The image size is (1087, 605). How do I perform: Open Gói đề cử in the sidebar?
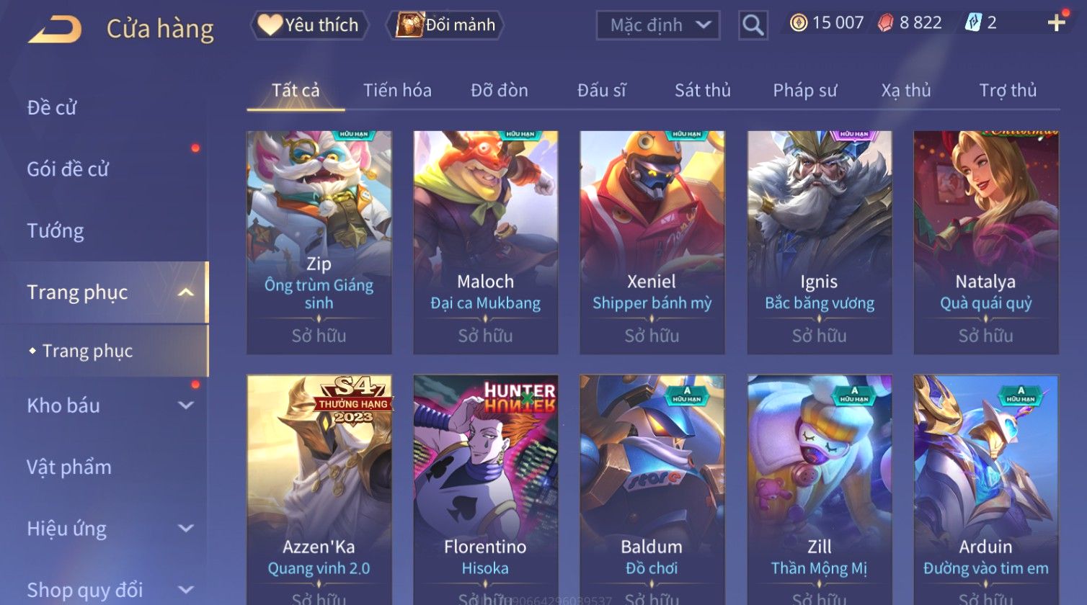tap(68, 169)
